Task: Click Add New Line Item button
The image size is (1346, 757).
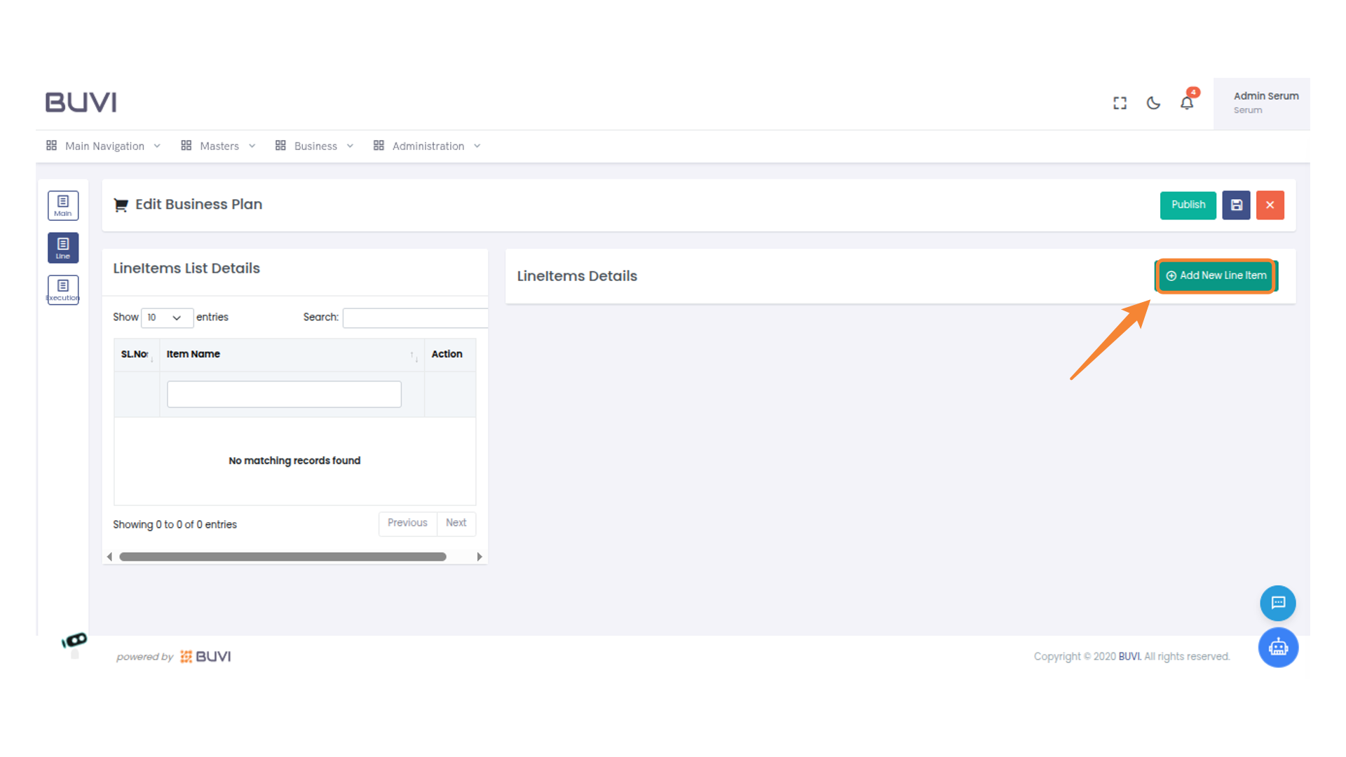Action: point(1216,275)
